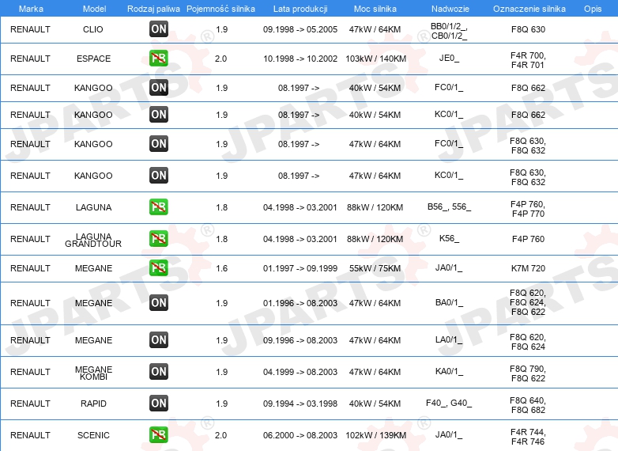Click the ESPACE model cell
Image resolution: width=618 pixels, height=451 pixels.
coord(93,59)
